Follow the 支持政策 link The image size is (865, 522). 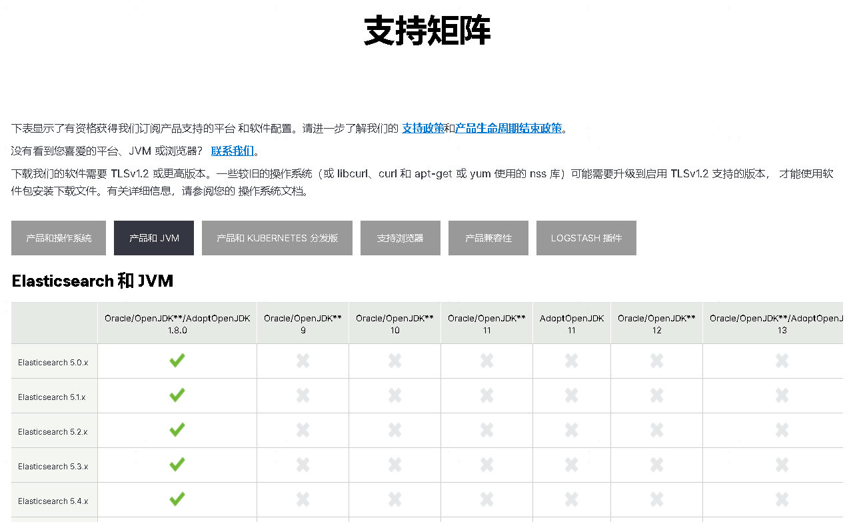tap(423, 128)
